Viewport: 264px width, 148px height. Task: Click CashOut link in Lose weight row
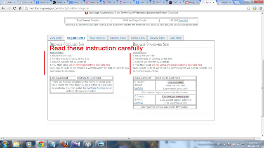138,103
